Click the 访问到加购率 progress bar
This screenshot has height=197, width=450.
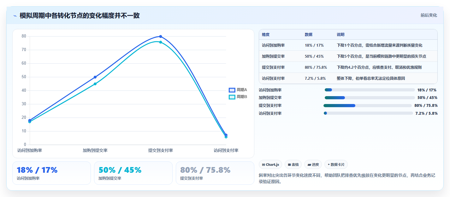tap(370, 90)
